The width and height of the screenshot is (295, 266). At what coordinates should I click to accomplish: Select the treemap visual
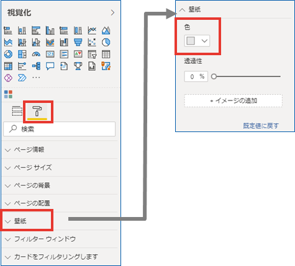coord(22,55)
